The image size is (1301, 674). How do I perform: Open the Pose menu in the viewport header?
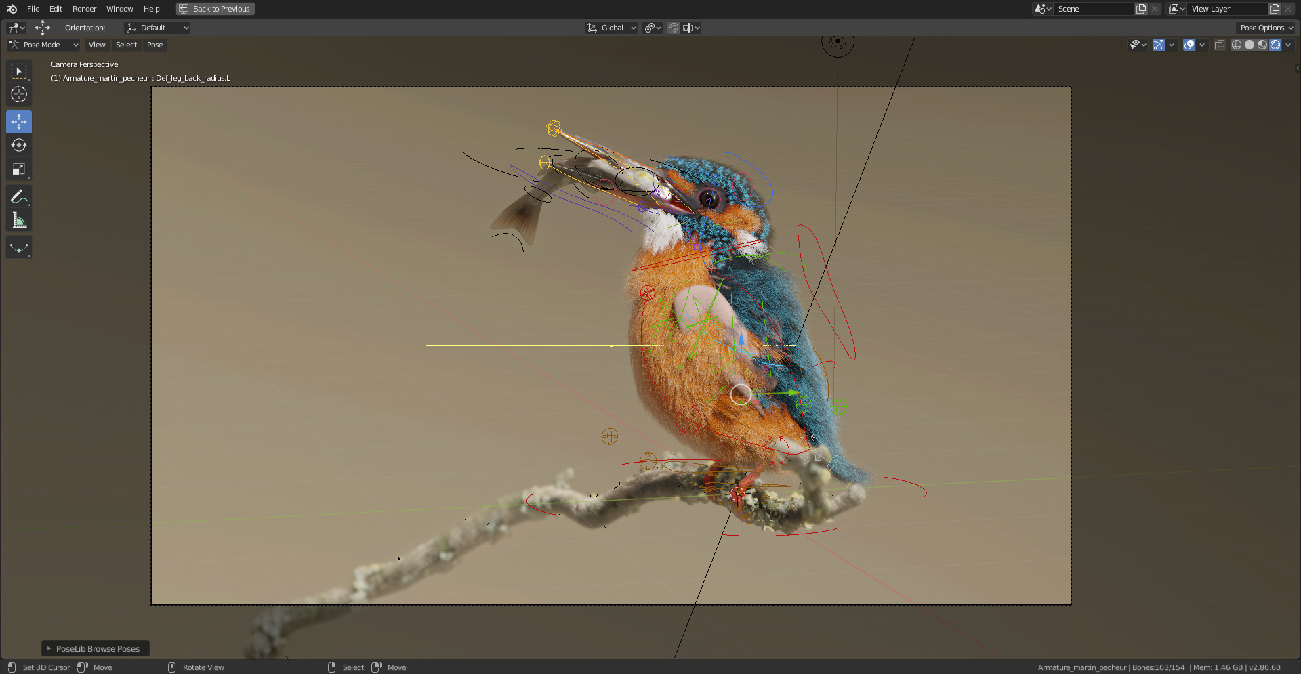[x=154, y=45]
